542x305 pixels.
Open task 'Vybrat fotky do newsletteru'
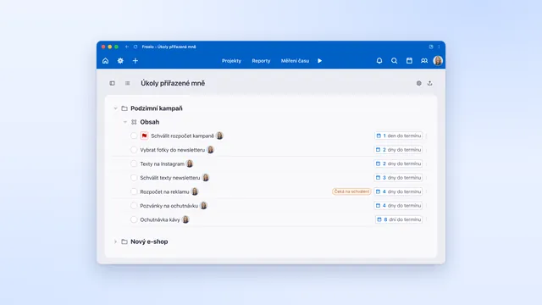tap(173, 150)
